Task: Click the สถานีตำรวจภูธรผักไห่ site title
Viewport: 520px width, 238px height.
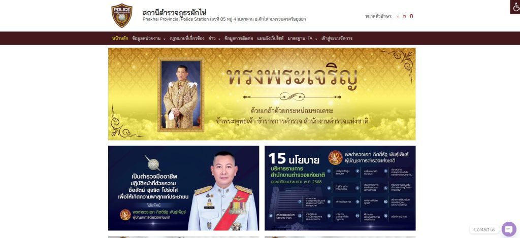Action: [175, 13]
